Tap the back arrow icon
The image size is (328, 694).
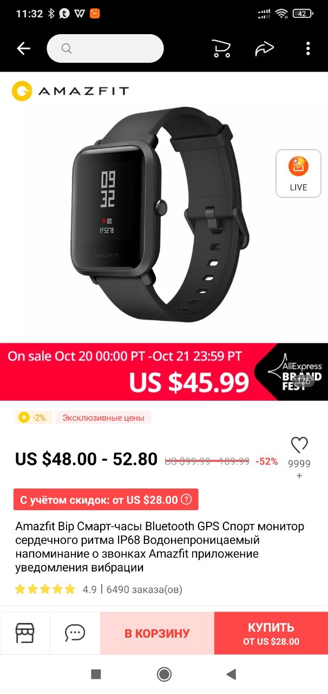point(23,49)
